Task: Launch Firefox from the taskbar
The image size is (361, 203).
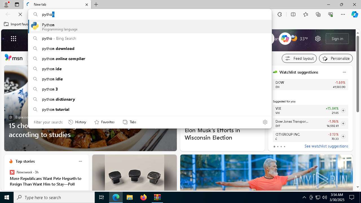Action: pos(144,197)
